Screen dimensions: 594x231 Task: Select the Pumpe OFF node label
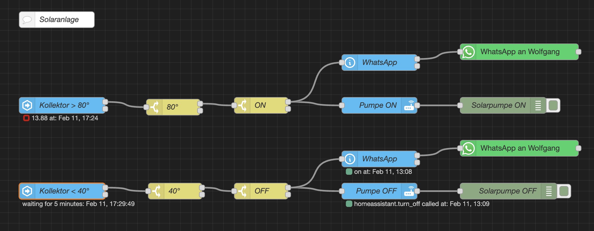point(376,191)
